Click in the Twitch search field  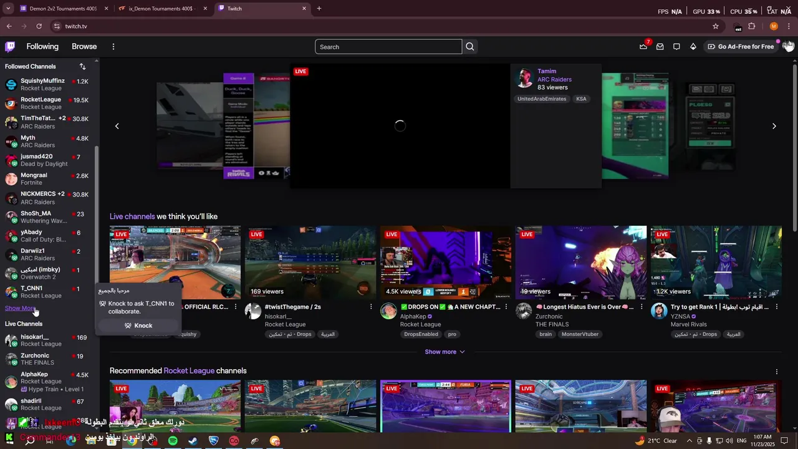(388, 47)
